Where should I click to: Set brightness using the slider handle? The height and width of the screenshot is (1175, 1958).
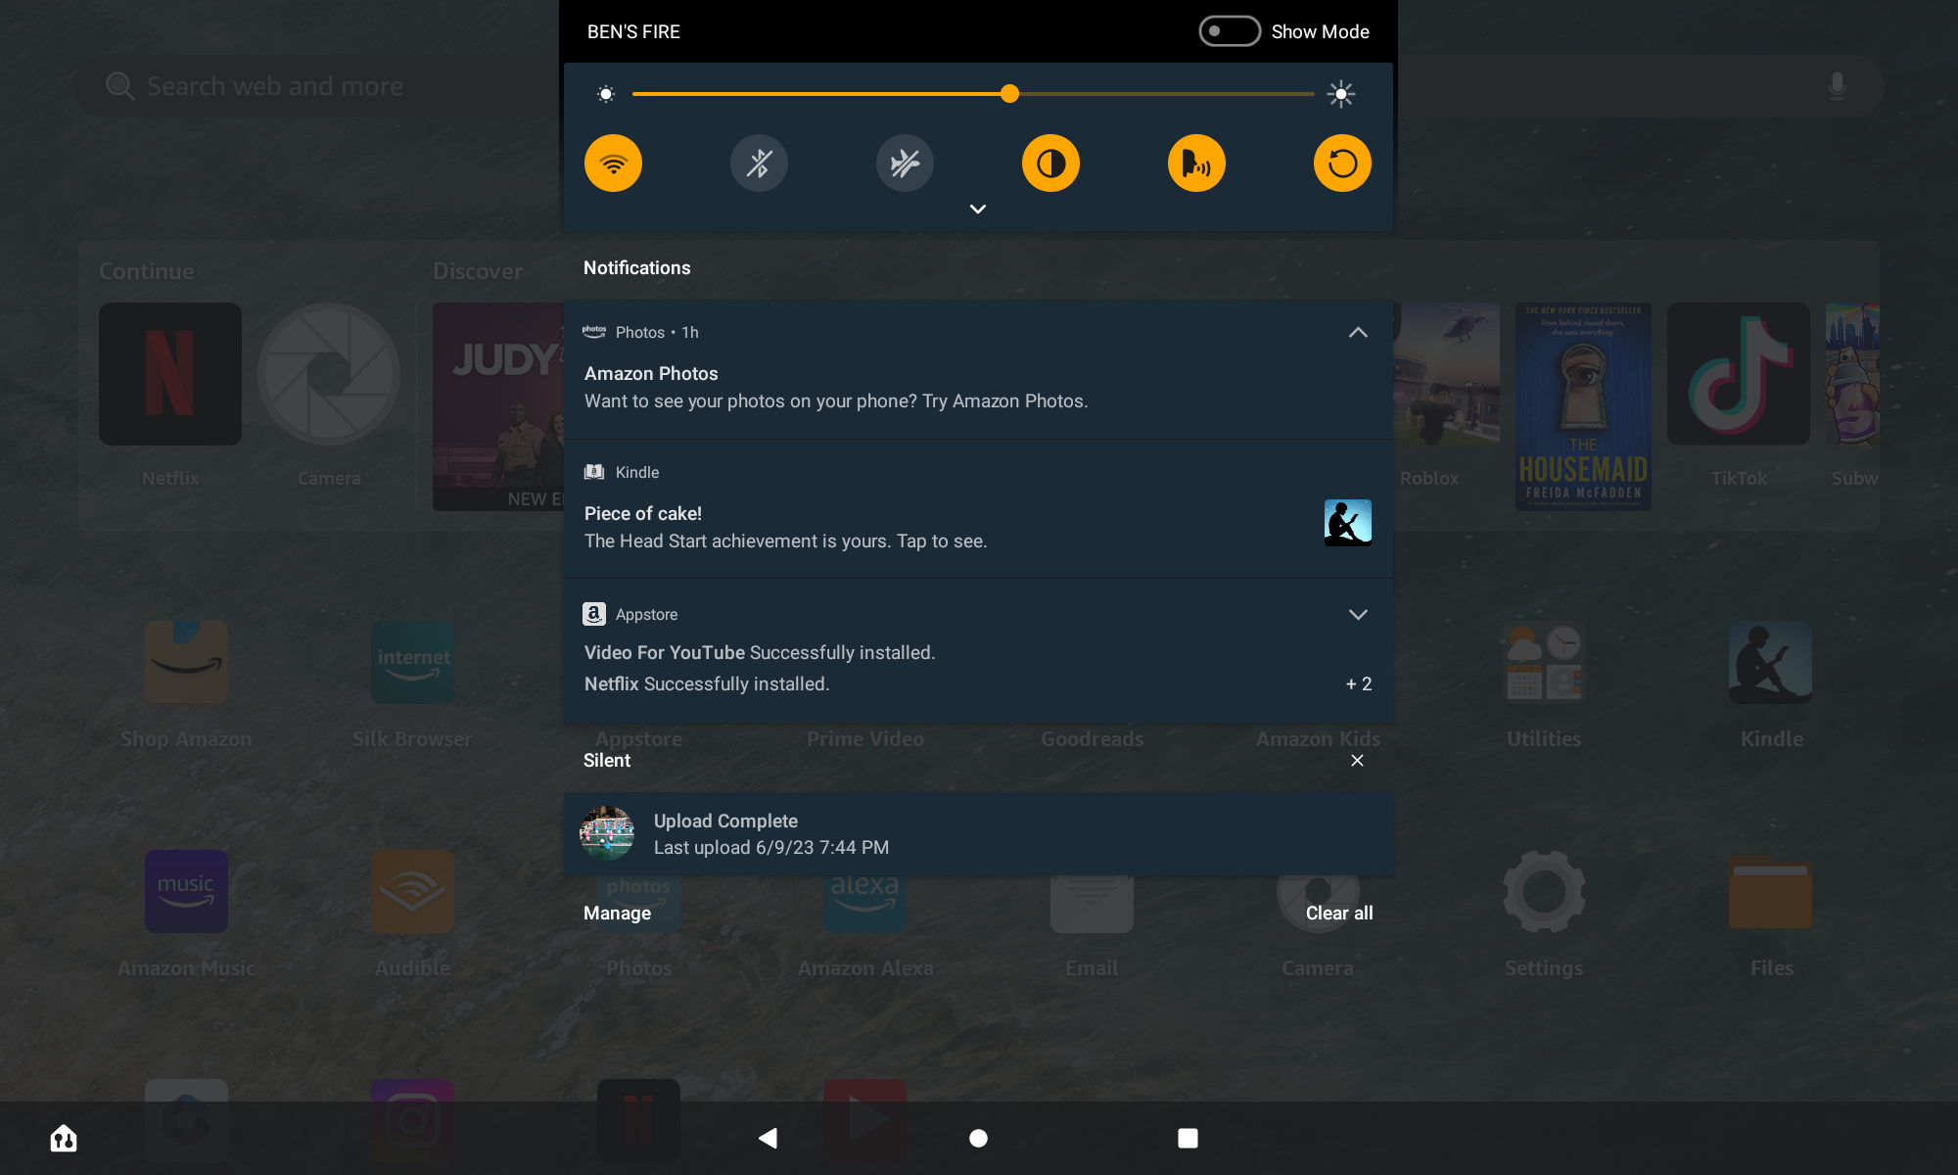point(1009,94)
